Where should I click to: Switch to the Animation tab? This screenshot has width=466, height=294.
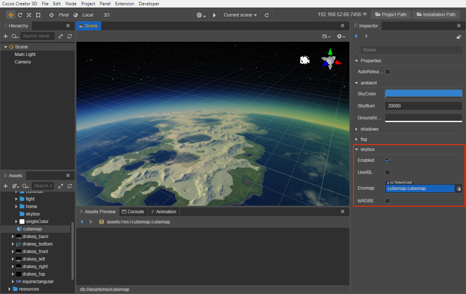(163, 212)
